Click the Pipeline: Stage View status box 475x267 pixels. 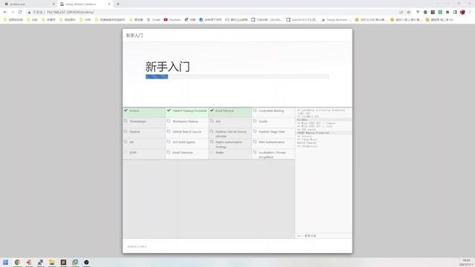[255, 132]
